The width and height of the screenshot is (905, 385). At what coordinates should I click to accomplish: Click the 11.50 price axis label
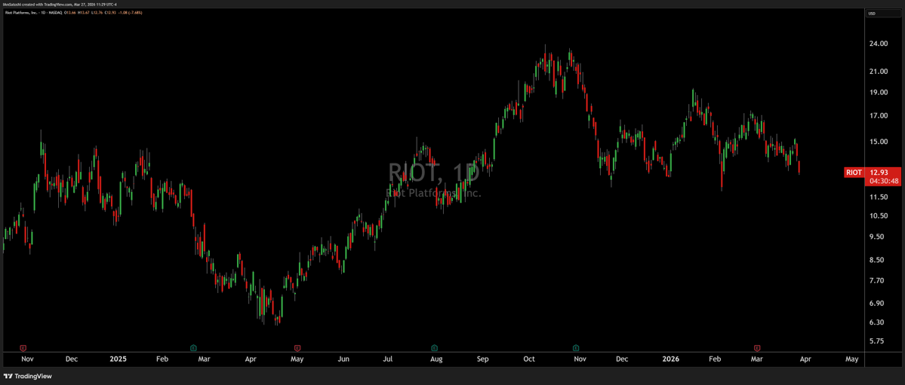pos(879,197)
